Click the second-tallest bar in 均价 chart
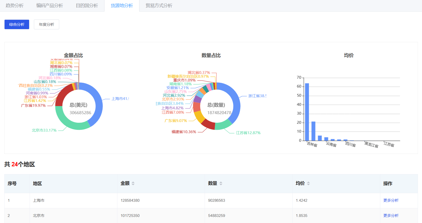This screenshot has height=223, width=422. point(313,131)
